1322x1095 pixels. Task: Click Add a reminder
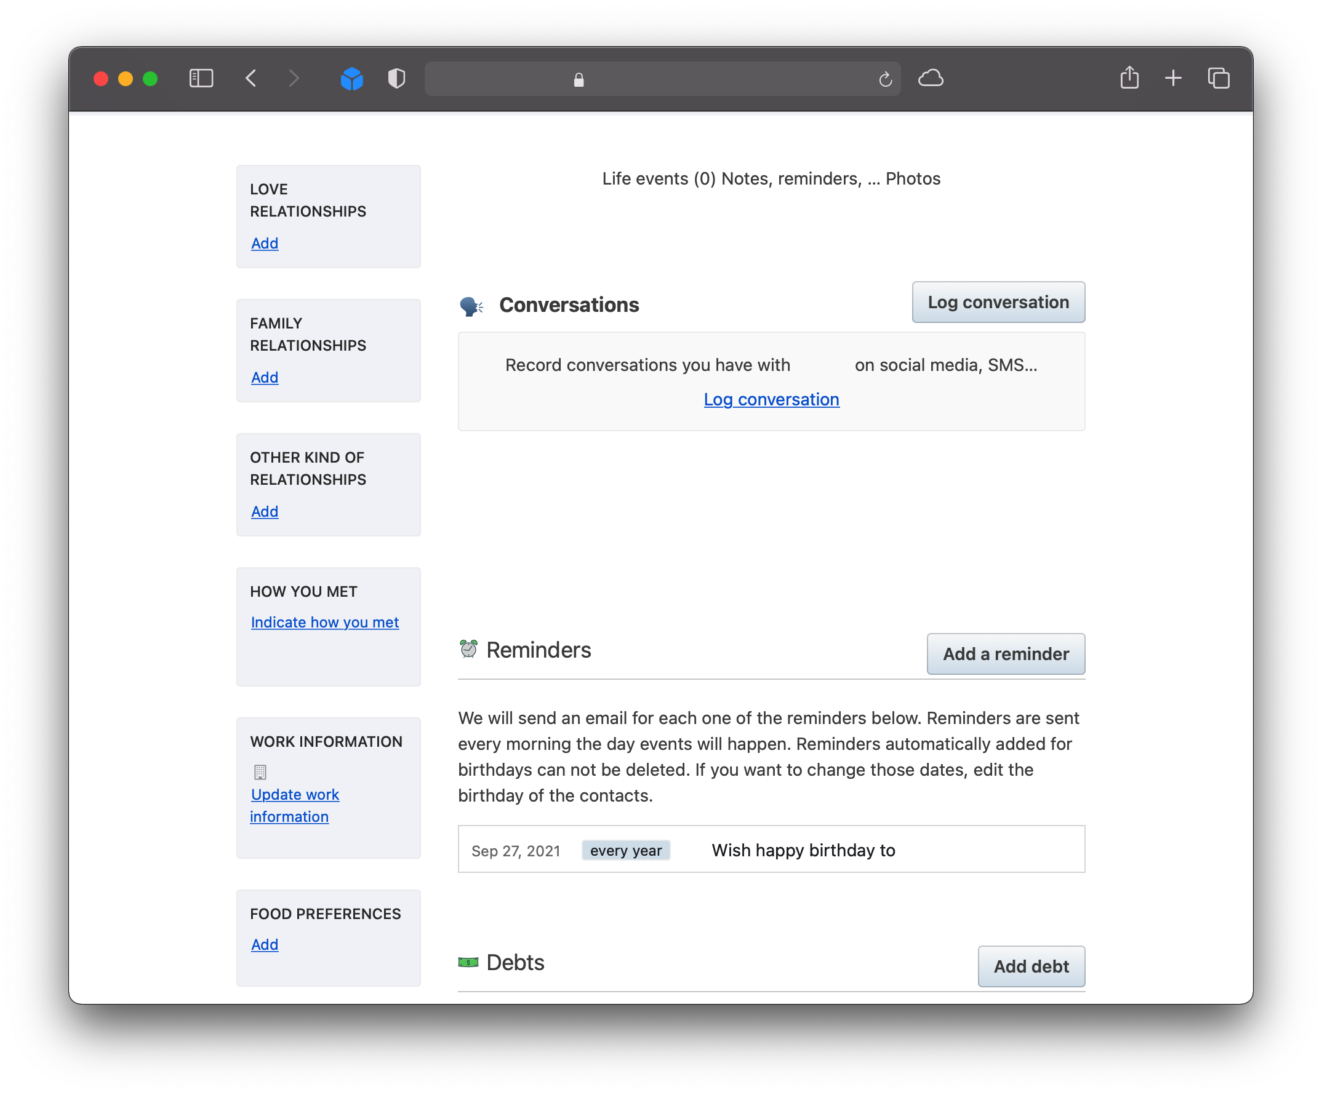click(1006, 654)
